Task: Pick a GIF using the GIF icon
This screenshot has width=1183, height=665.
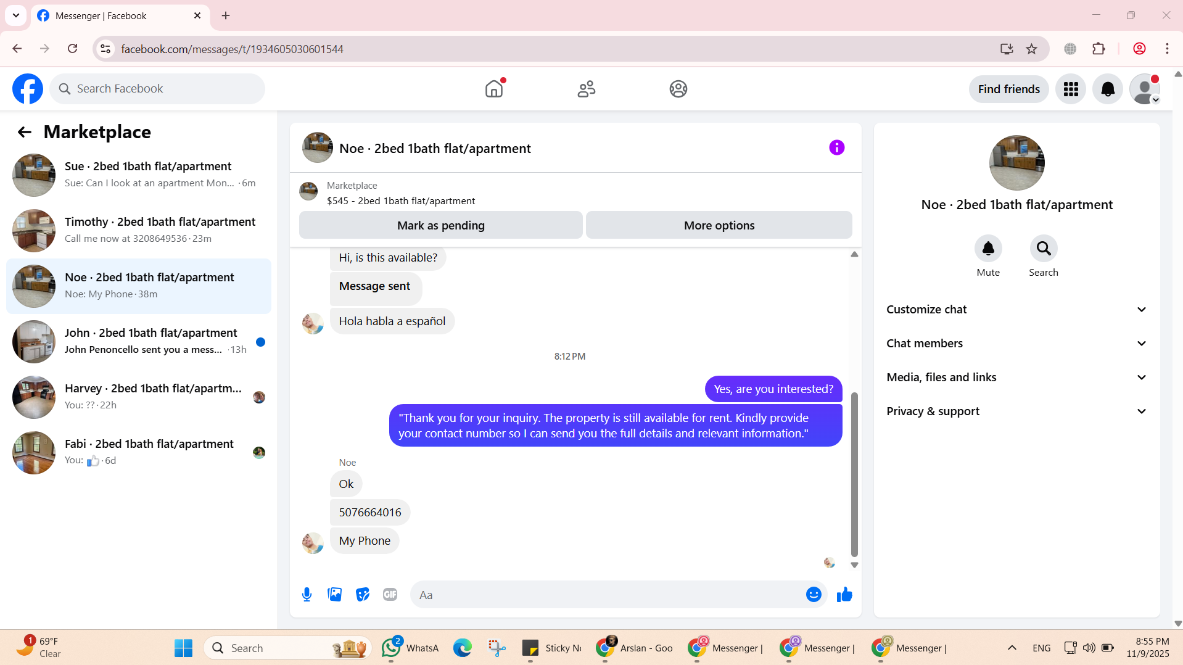Action: click(x=390, y=595)
